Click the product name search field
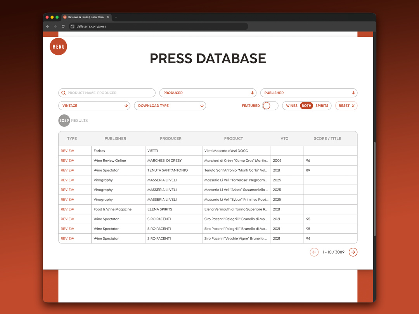The width and height of the screenshot is (419, 314). click(x=107, y=93)
